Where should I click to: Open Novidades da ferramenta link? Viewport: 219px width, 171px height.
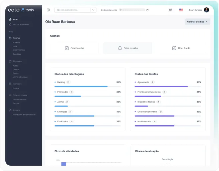(24, 115)
